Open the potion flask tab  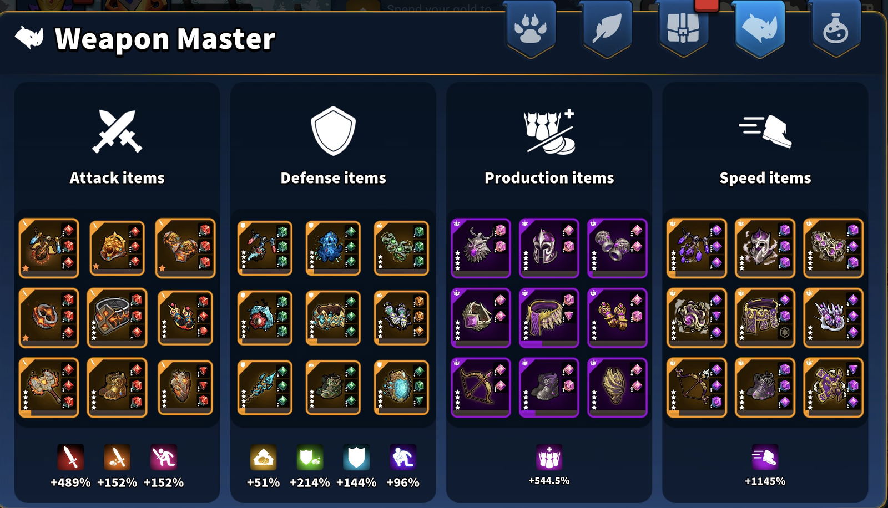coord(836,28)
